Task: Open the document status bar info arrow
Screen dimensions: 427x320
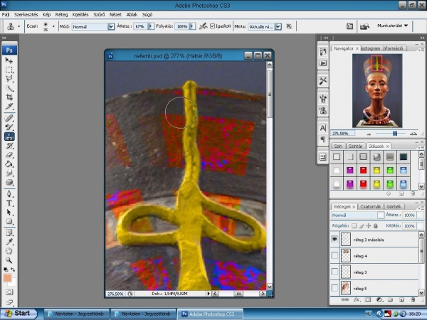Action: [209, 294]
